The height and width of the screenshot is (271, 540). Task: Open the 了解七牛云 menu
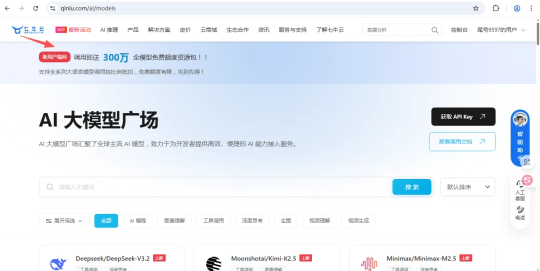pyautogui.click(x=330, y=30)
